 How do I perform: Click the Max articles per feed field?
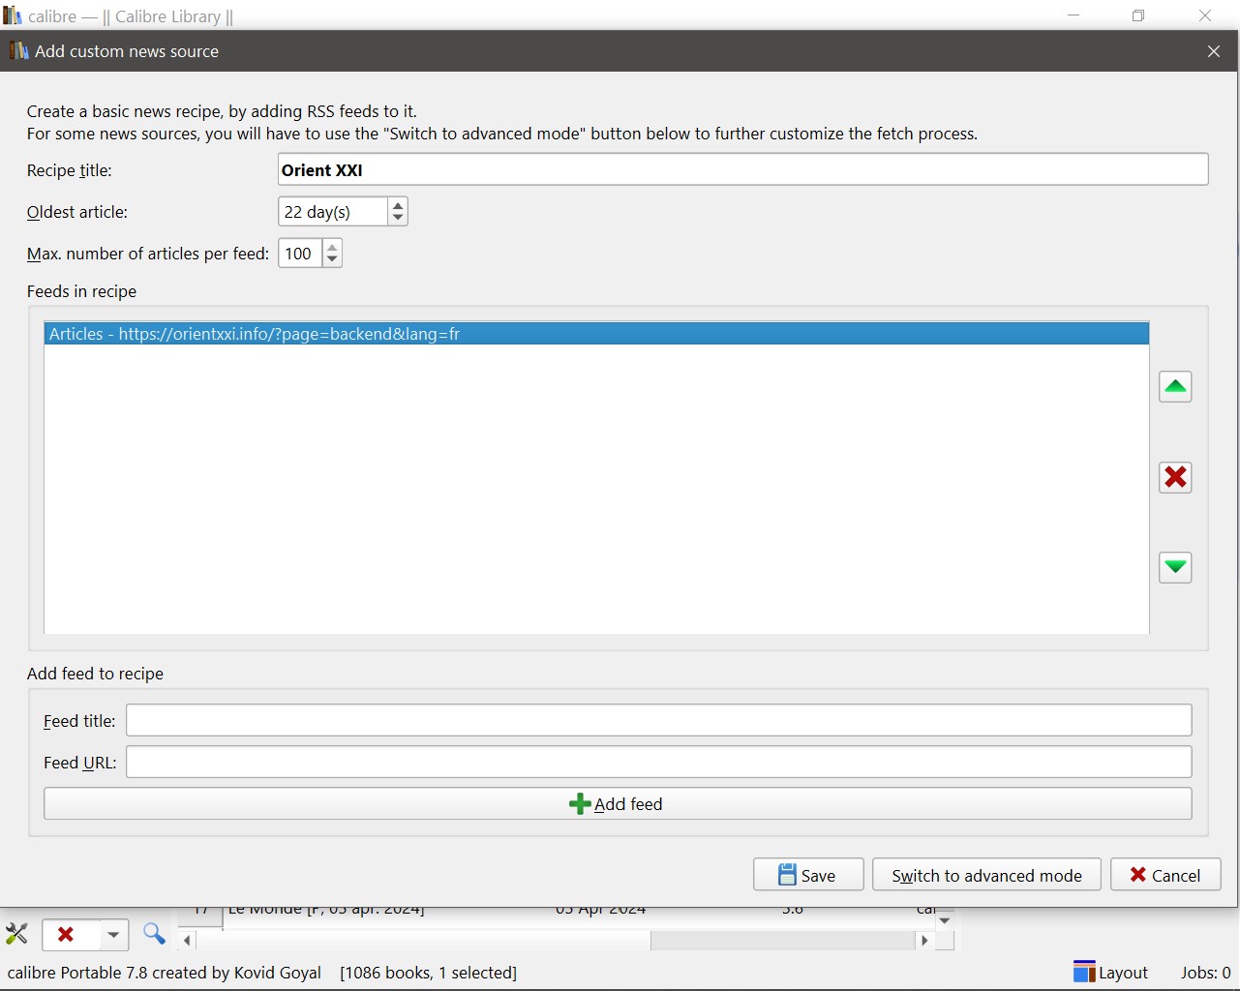[300, 254]
